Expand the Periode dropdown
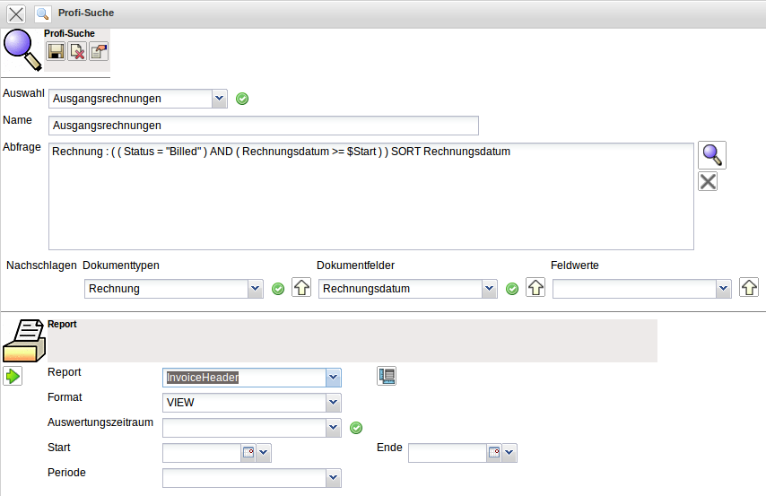 [333, 478]
